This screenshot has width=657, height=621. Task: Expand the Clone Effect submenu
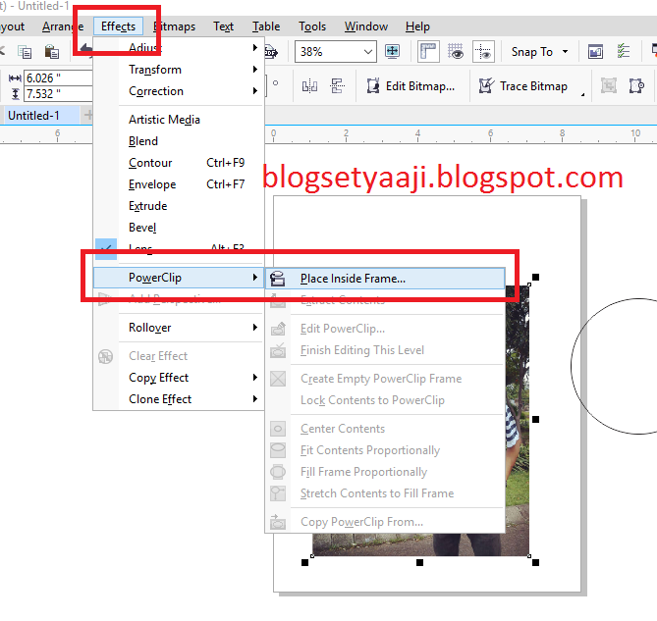(x=254, y=399)
